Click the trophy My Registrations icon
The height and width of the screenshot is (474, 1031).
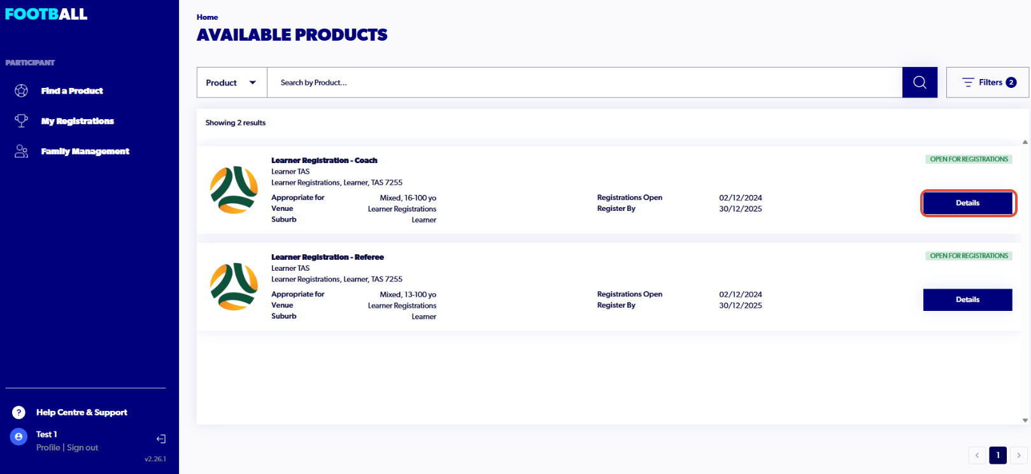point(22,120)
